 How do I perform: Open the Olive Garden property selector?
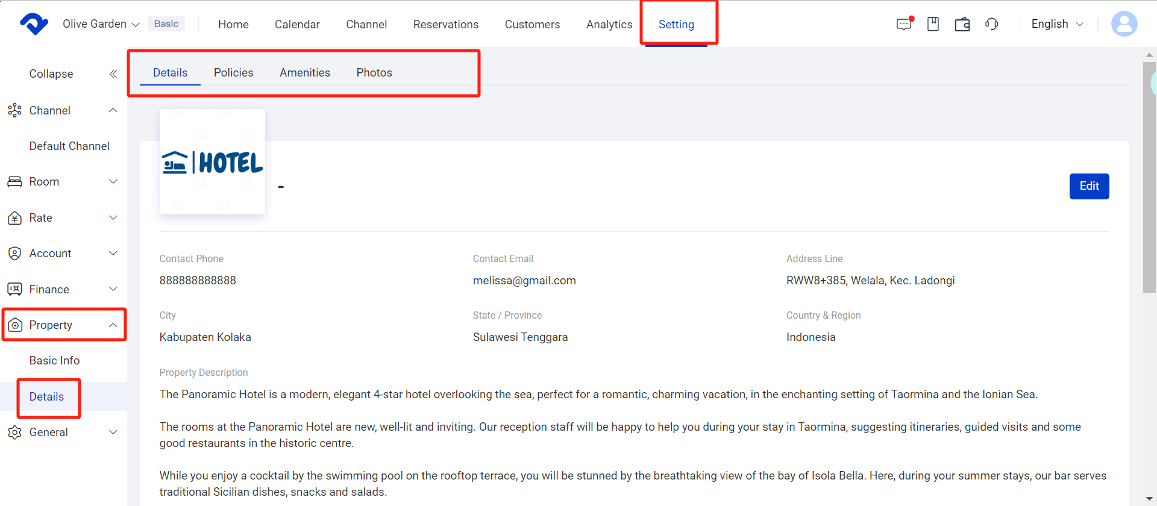pos(101,24)
